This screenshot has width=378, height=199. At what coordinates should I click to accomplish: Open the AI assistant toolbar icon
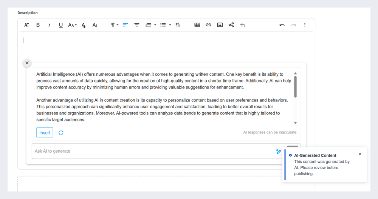26,25
